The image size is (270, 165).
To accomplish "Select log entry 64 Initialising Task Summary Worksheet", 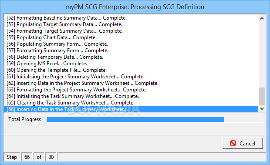I will coord(131,96).
